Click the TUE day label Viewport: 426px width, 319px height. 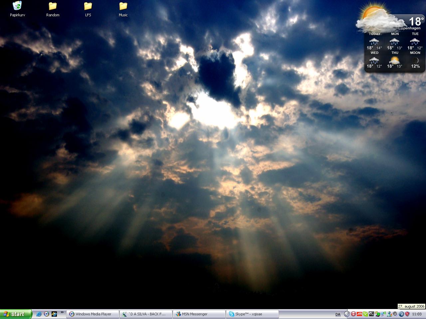click(415, 34)
